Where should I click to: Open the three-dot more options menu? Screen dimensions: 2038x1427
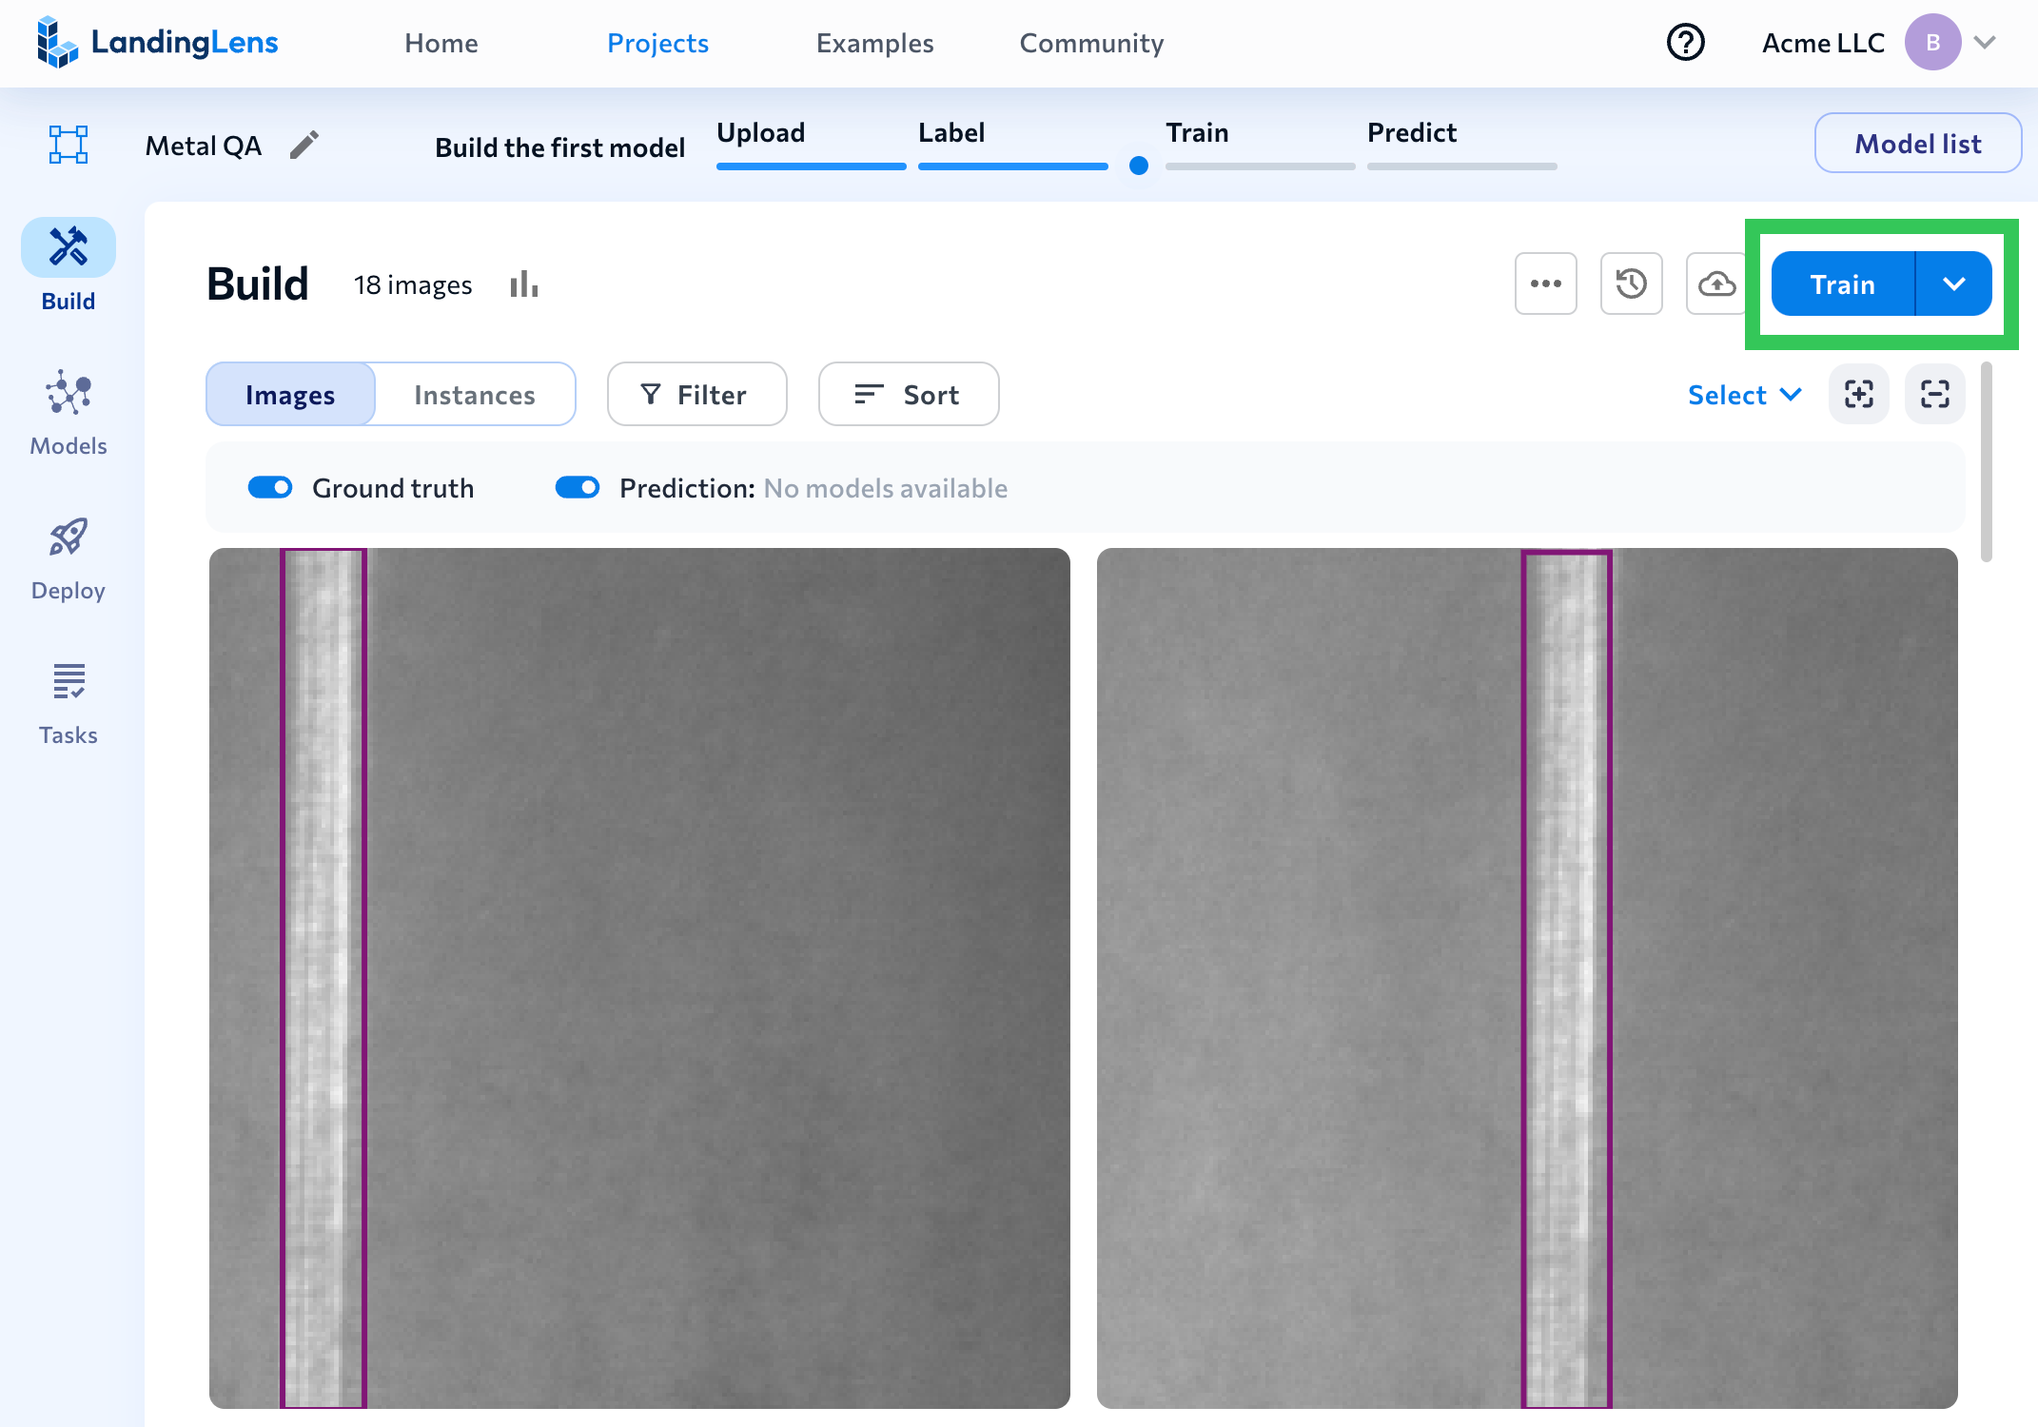click(x=1545, y=283)
